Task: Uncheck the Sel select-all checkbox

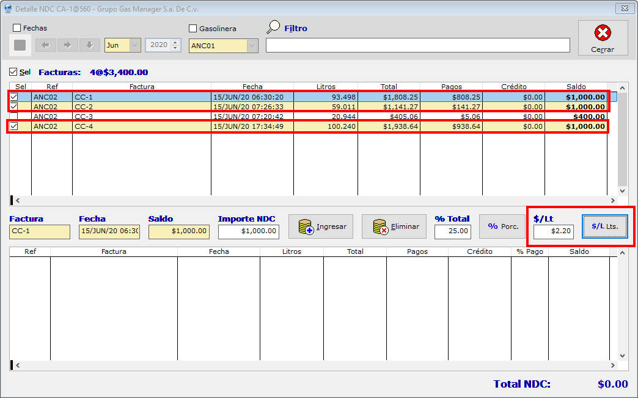Action: pyautogui.click(x=13, y=72)
